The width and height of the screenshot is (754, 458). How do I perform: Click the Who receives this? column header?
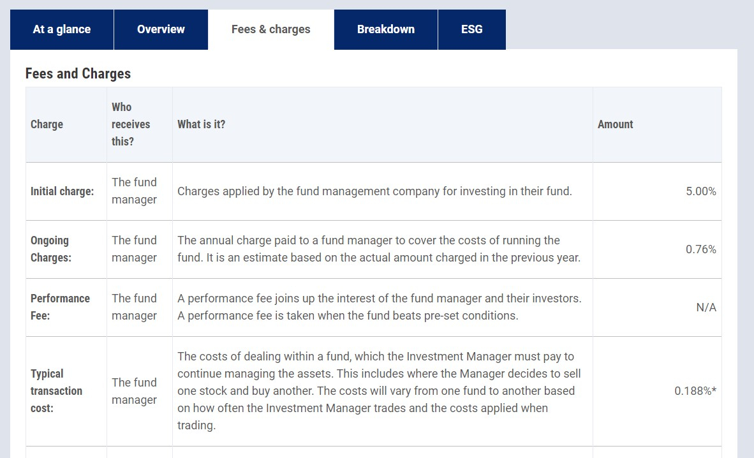click(x=131, y=124)
